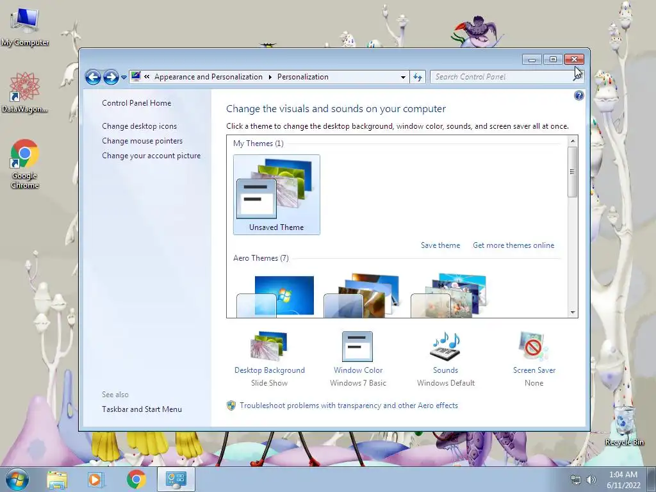Image resolution: width=656 pixels, height=492 pixels.
Task: Click the themes list scroll up arrow
Action: pyautogui.click(x=572, y=141)
